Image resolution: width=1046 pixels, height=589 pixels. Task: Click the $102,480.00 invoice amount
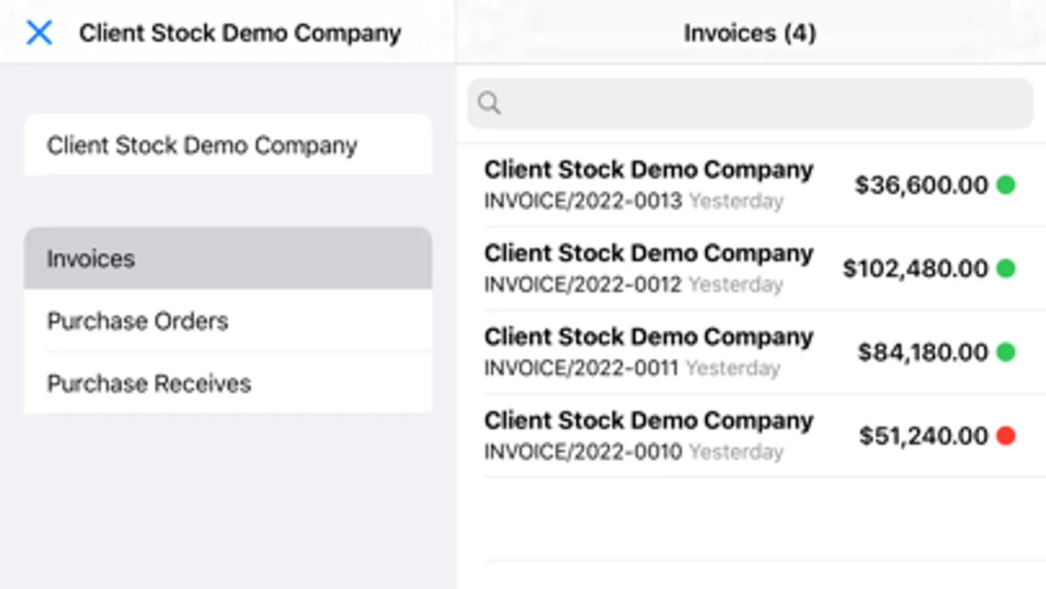(x=915, y=268)
